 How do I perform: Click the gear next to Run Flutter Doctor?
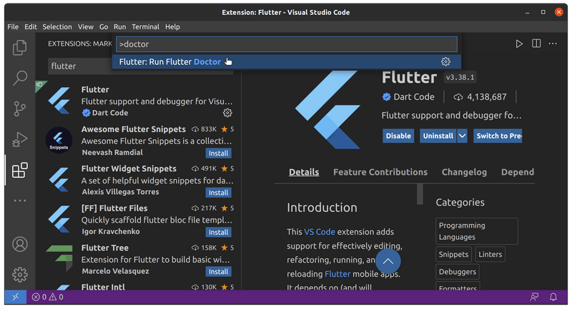tap(445, 62)
